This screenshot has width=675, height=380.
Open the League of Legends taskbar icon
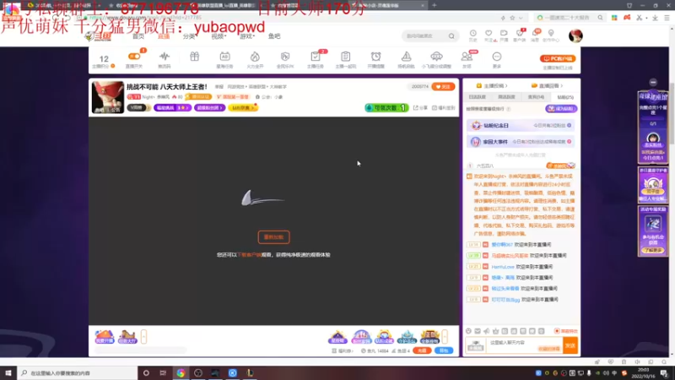coord(250,372)
